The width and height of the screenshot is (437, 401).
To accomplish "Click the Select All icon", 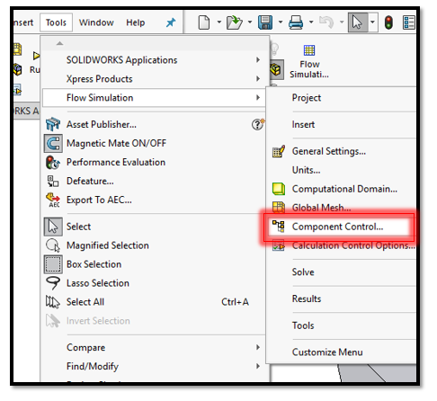I will click(x=53, y=302).
